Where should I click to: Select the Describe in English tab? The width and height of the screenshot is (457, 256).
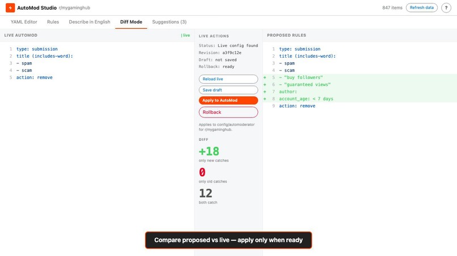[x=90, y=22]
